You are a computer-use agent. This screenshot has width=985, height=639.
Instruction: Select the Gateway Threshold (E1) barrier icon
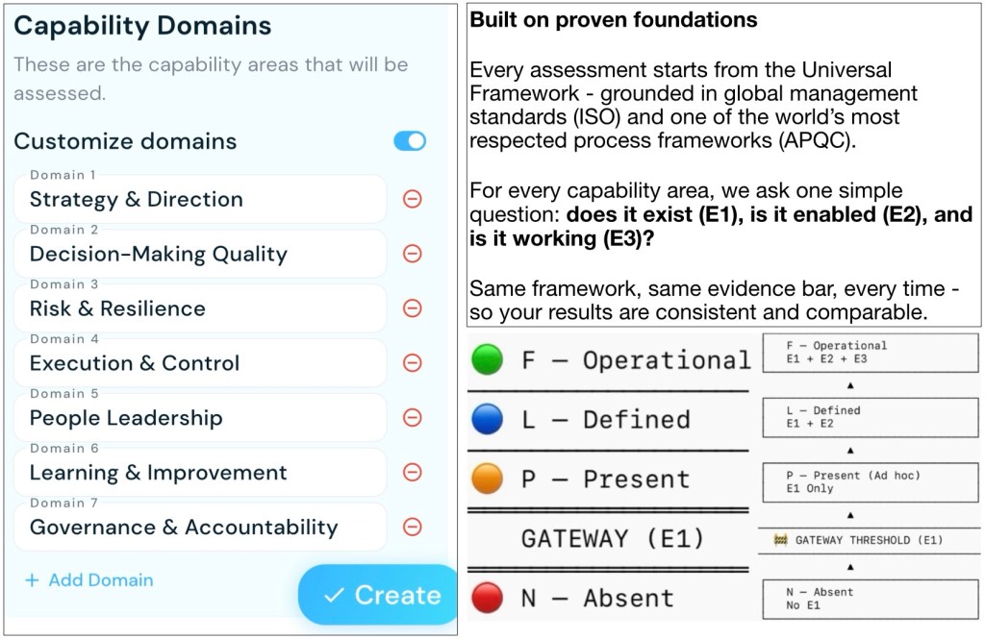tap(781, 540)
